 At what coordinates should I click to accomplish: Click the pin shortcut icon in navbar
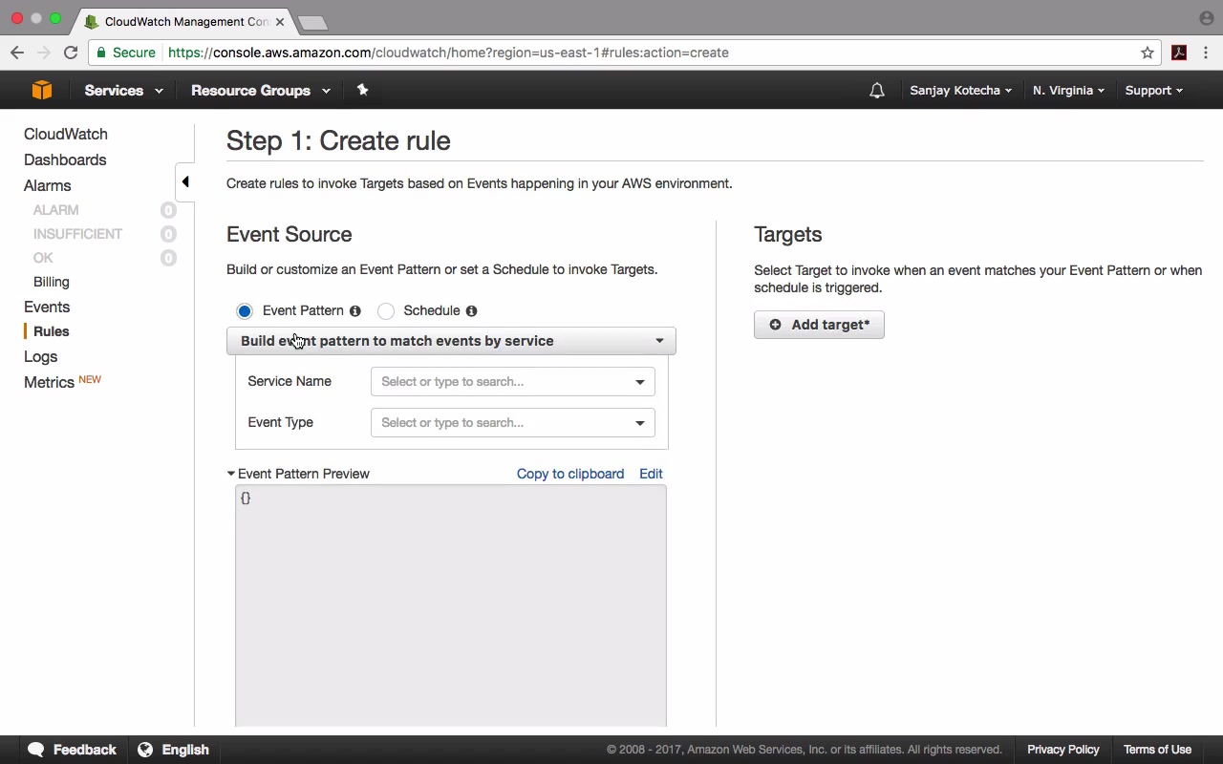coord(362,90)
